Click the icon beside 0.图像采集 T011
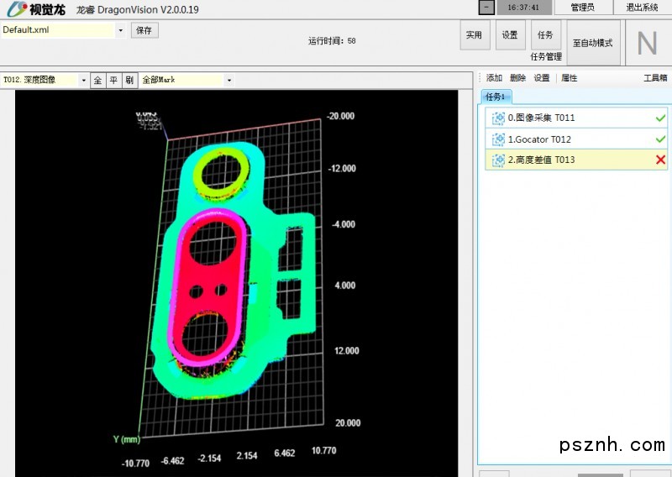 tap(498, 118)
